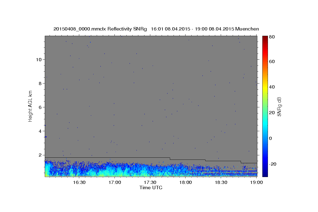Click the height tick label 4
318x212 pixels.
[x=39, y=131]
